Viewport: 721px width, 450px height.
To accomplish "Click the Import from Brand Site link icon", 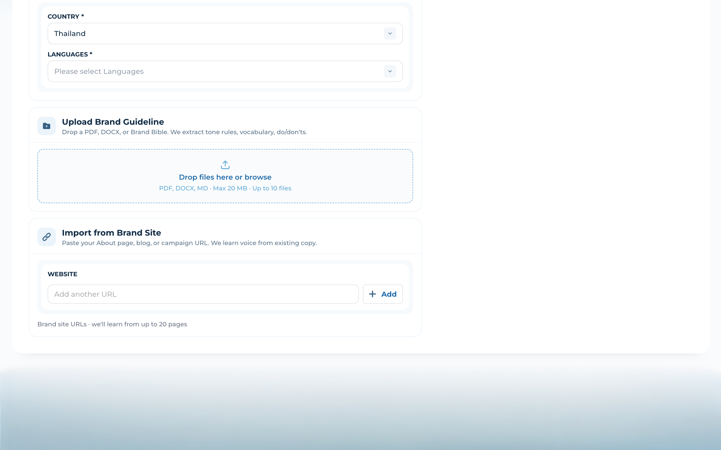I will pos(47,237).
